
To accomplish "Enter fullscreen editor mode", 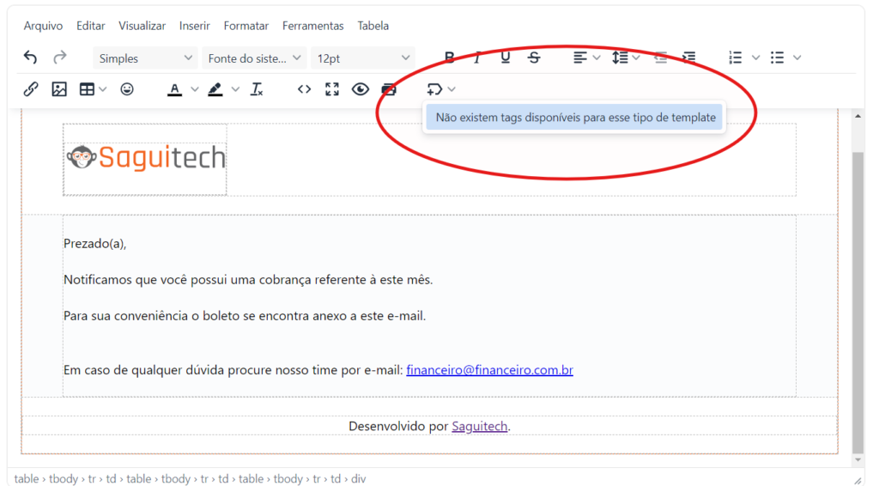I will [x=332, y=89].
